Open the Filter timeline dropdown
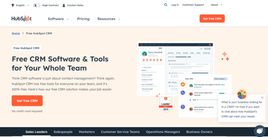 click(x=220, y=79)
